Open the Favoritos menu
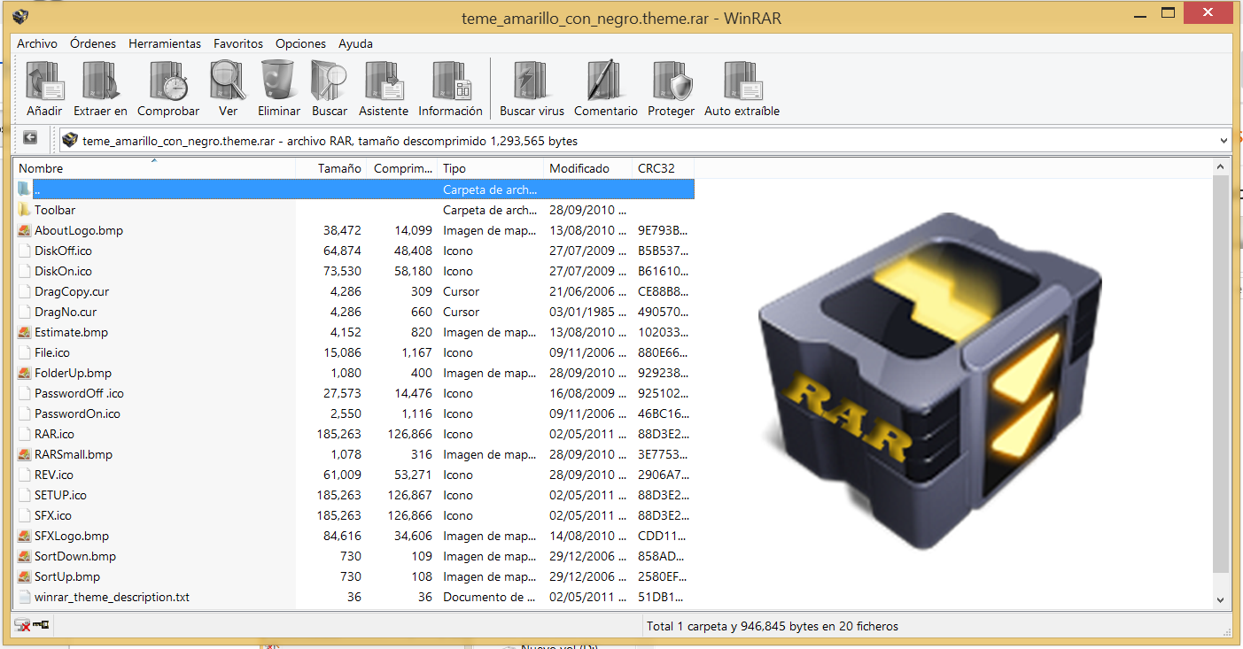This screenshot has height=649, width=1243. 238,43
